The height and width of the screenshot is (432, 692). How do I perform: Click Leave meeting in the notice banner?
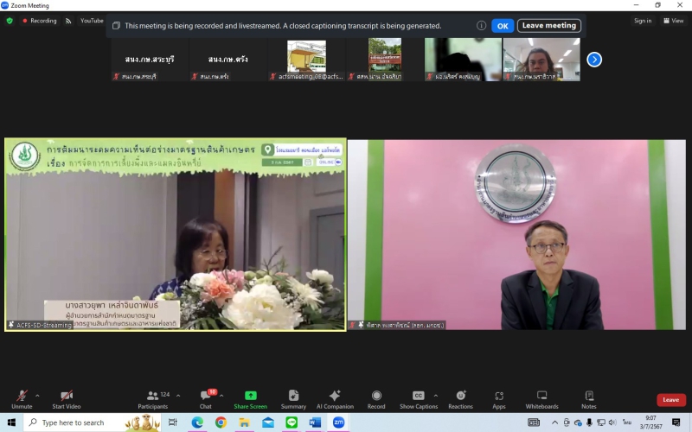(x=549, y=26)
